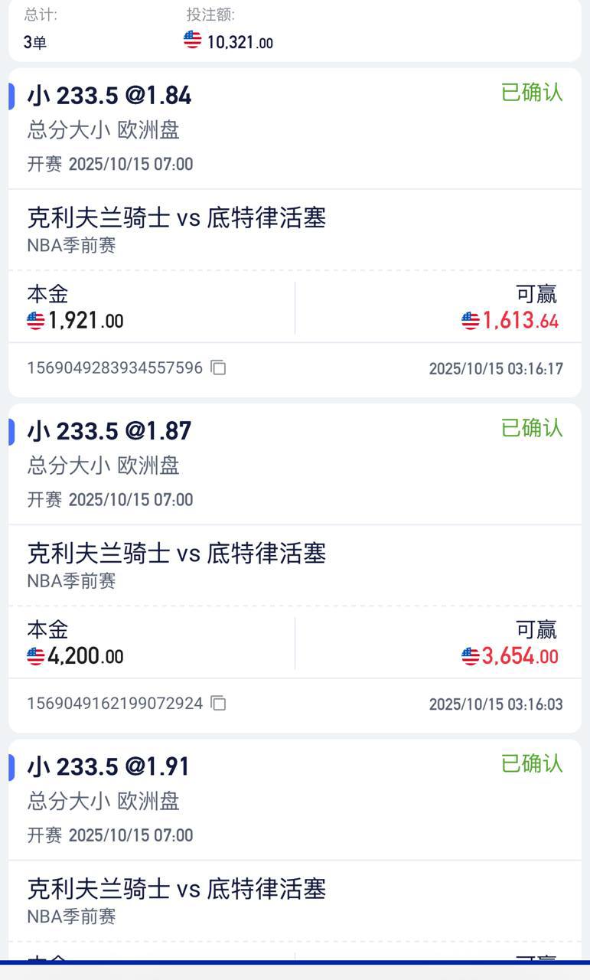Viewport: 590px width, 980px height.
Task: Copy bet ID 1569049283934557596 with copy icon
Action: click(x=218, y=367)
